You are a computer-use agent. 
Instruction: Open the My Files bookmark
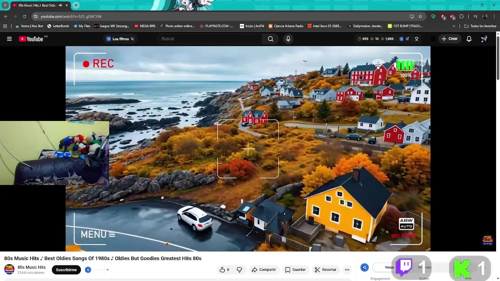[x=81, y=26]
